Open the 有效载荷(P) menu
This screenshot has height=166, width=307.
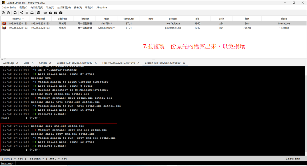point(37,8)
